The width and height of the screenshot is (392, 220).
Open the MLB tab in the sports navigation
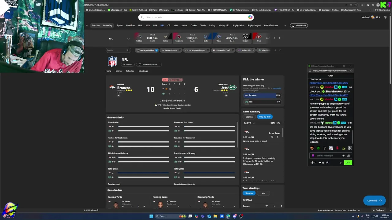148,26
